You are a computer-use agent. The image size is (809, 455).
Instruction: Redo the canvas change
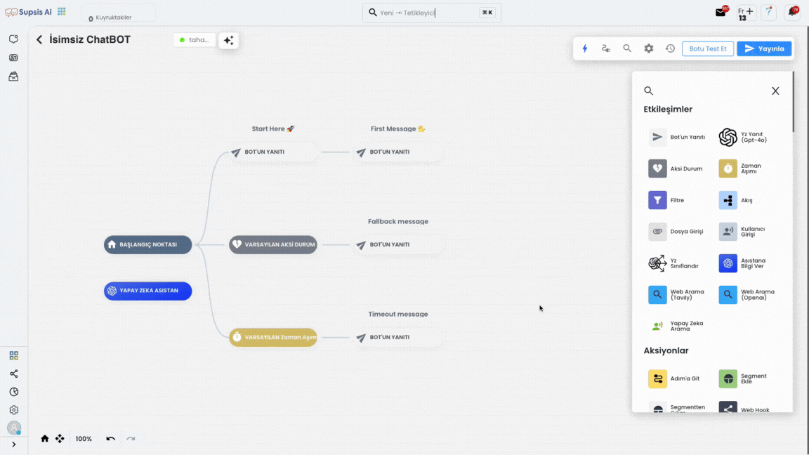pos(131,438)
